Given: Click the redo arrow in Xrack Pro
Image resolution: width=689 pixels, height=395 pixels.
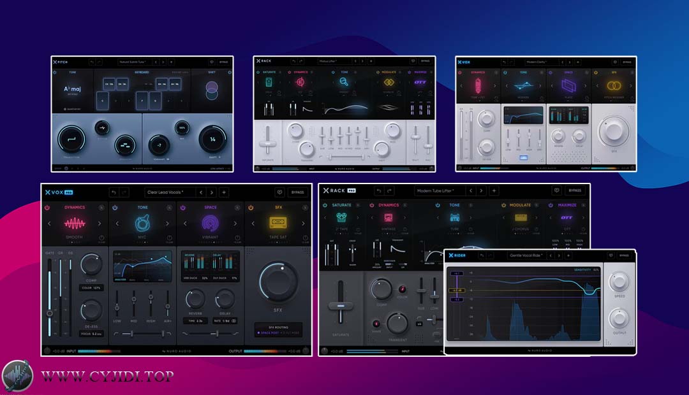Looking at the screenshot, I should (389, 190).
